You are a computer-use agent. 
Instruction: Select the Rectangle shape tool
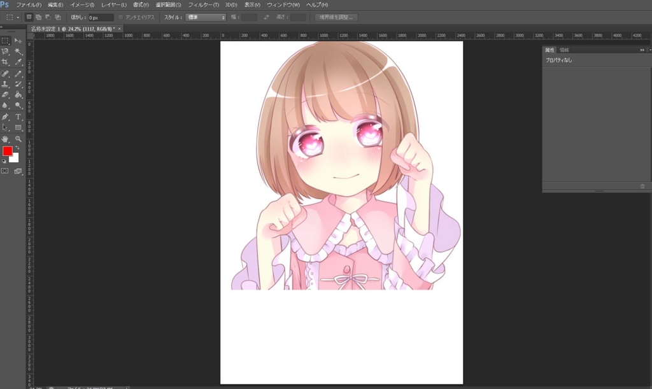coord(18,127)
